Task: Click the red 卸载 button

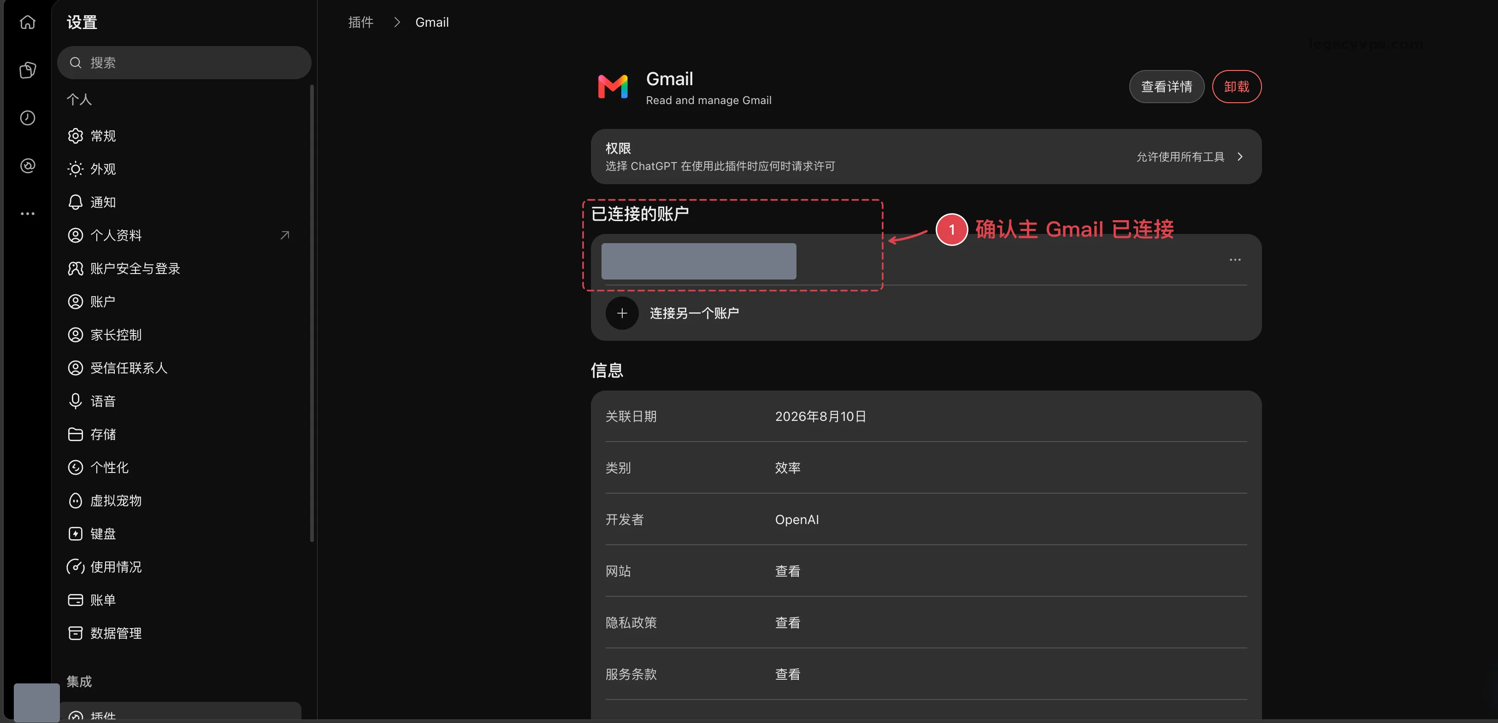Action: [x=1236, y=87]
